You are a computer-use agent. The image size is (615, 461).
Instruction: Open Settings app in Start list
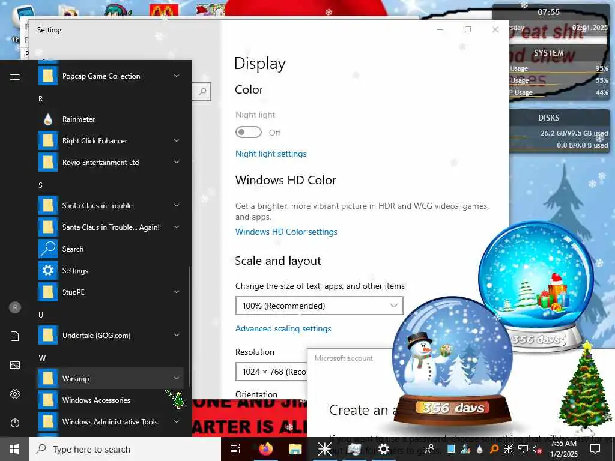click(111, 271)
